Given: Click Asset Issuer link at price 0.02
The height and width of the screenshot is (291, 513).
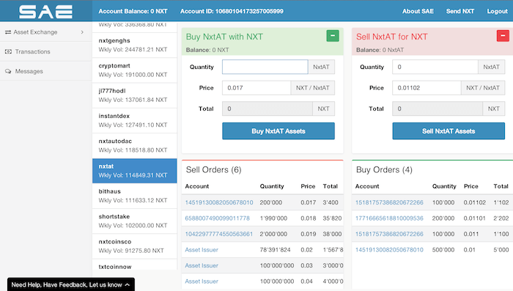Looking at the screenshot, I should (202, 250).
